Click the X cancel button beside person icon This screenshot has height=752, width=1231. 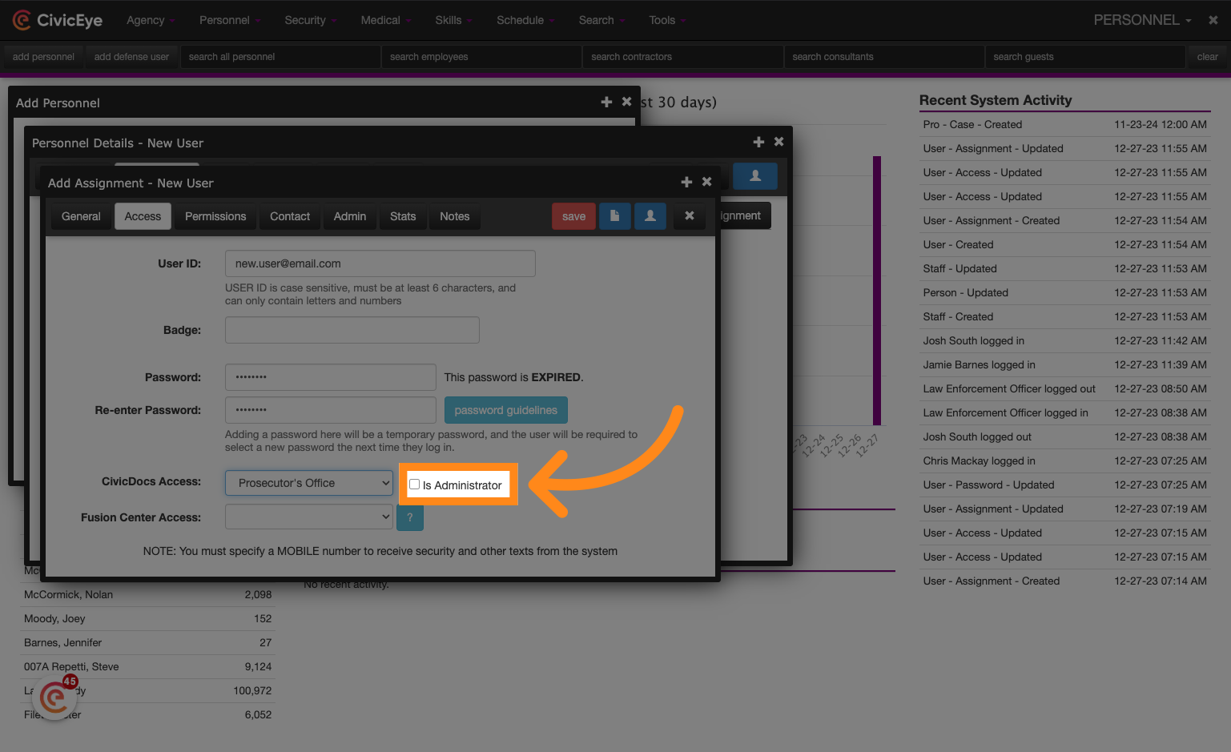690,216
